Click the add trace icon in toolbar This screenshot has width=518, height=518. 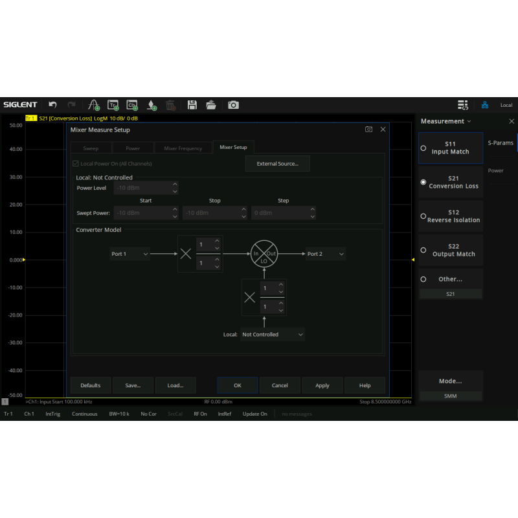coord(113,105)
